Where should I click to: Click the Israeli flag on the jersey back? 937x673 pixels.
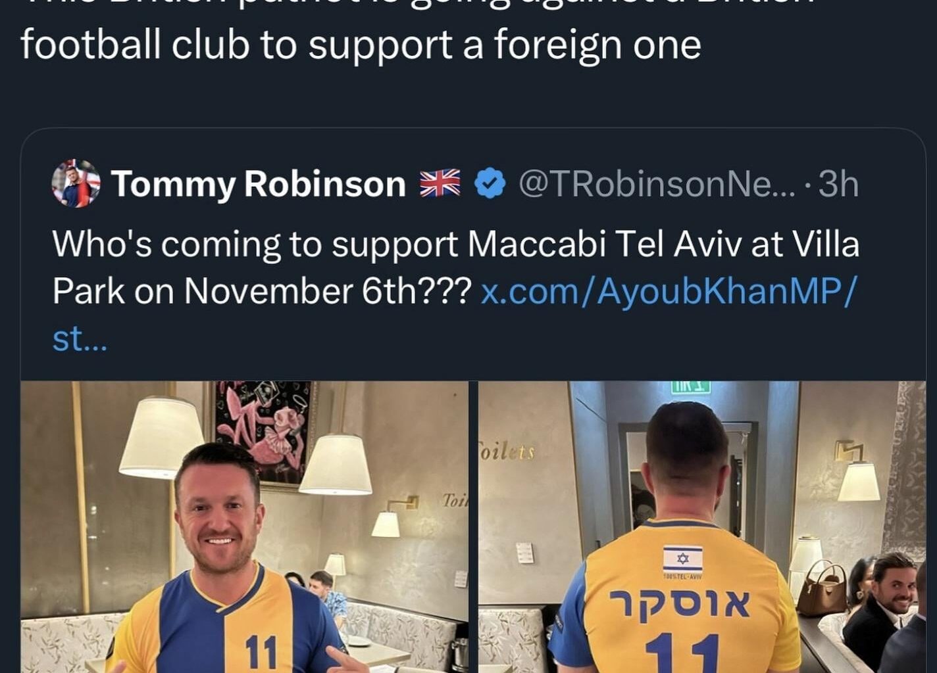[682, 559]
